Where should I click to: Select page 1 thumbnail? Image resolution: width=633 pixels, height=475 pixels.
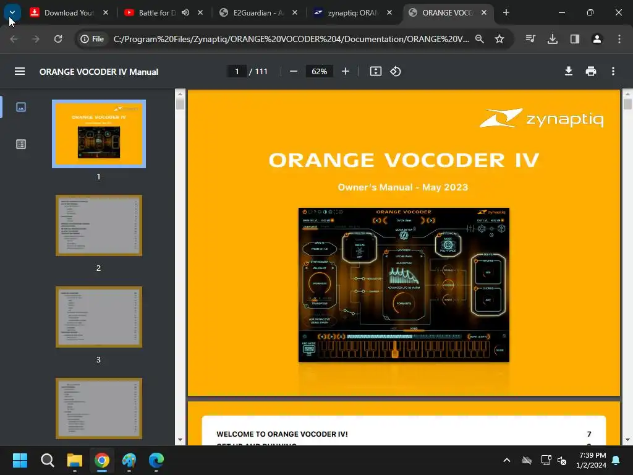tap(99, 134)
